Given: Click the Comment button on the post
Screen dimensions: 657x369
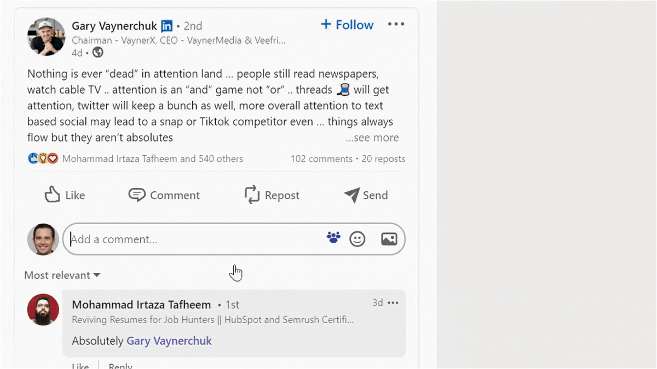Looking at the screenshot, I should click(x=164, y=195).
